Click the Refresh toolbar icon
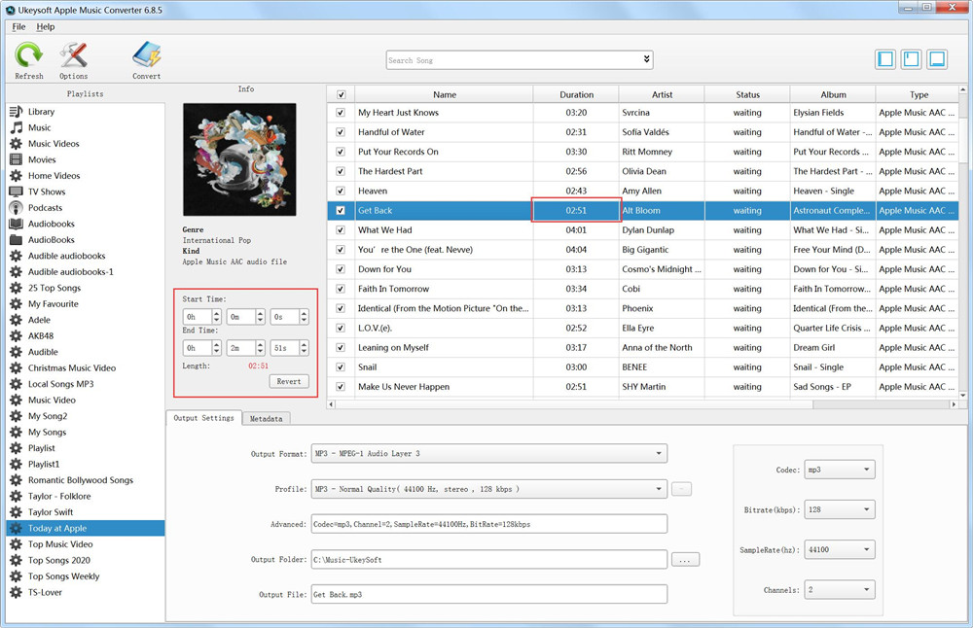The width and height of the screenshot is (973, 628). coord(28,55)
